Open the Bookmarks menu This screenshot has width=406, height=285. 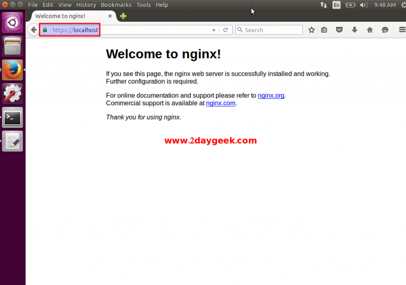pyautogui.click(x=116, y=5)
